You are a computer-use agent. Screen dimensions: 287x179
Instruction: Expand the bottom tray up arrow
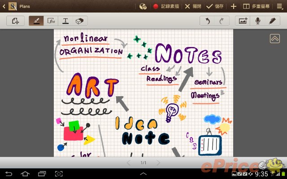pyautogui.click(x=143, y=173)
